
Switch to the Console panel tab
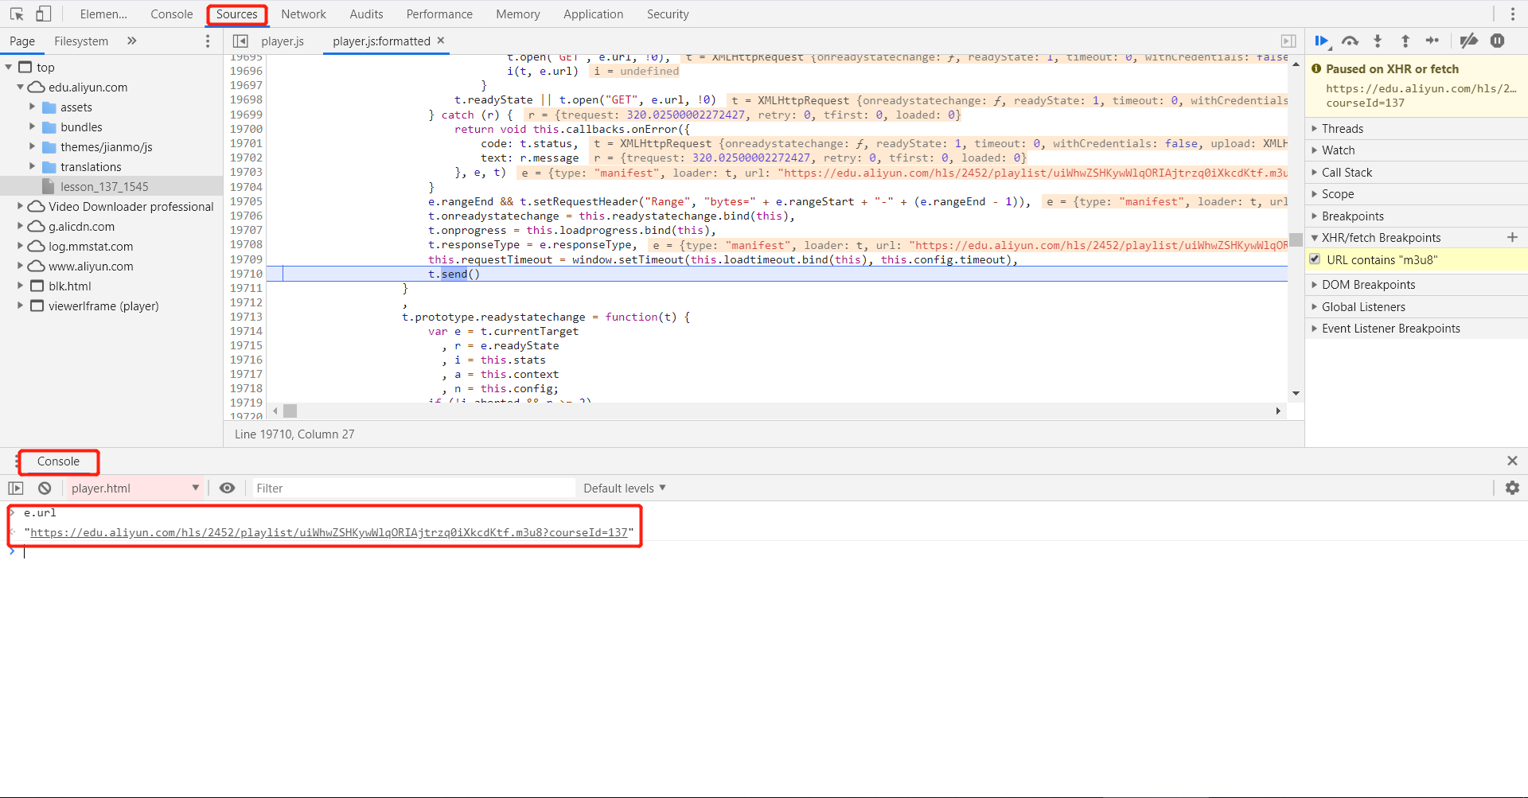click(x=172, y=14)
